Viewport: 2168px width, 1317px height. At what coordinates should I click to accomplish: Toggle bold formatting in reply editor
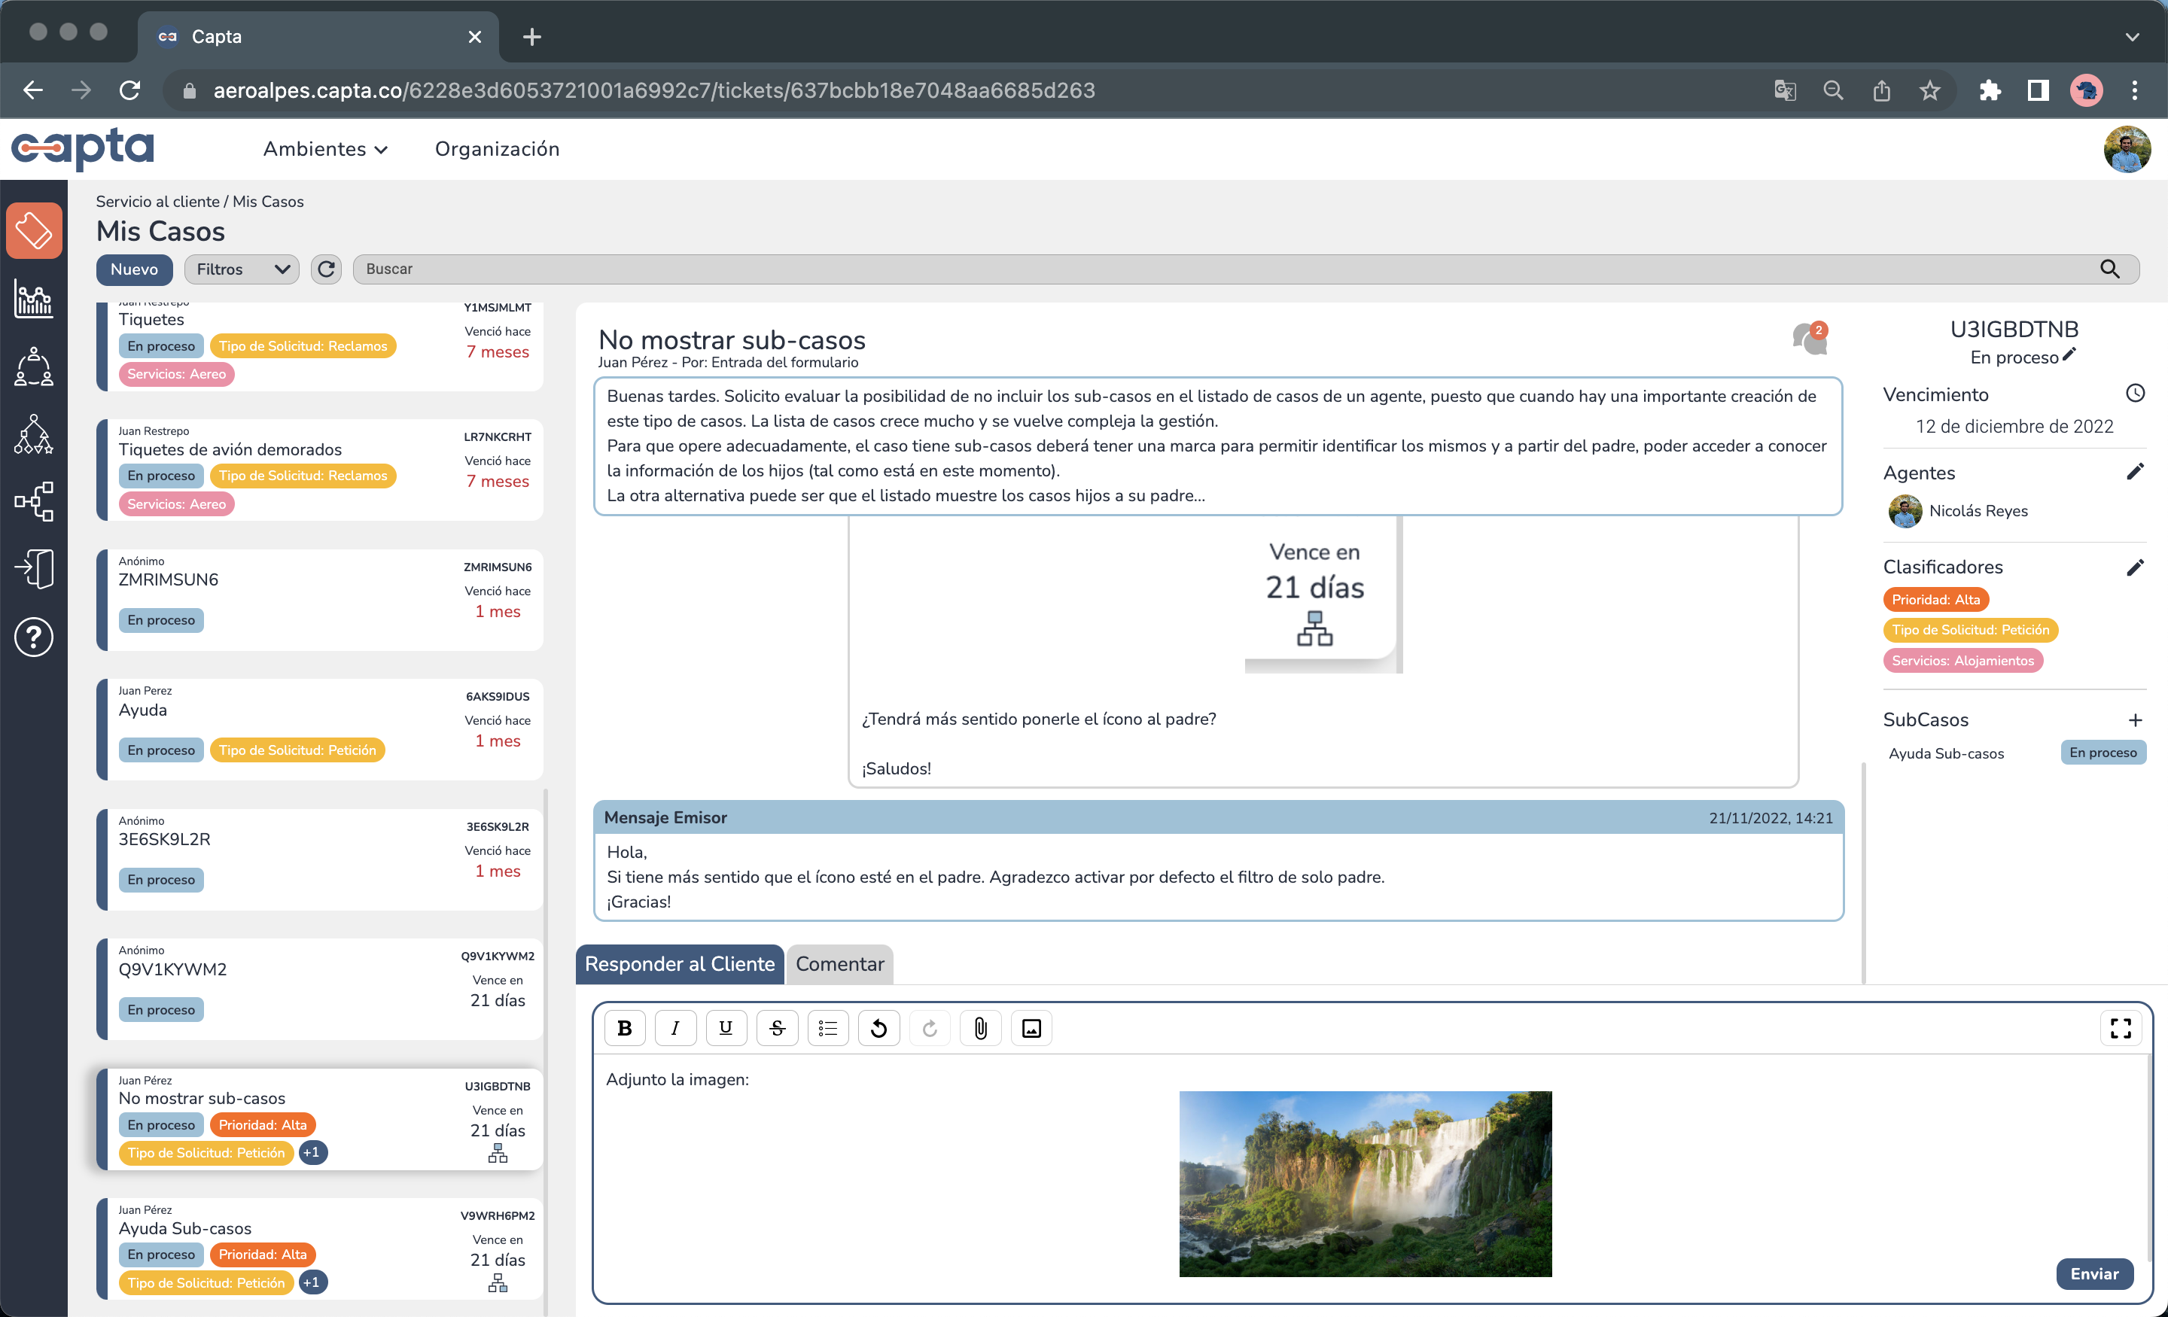(624, 1027)
